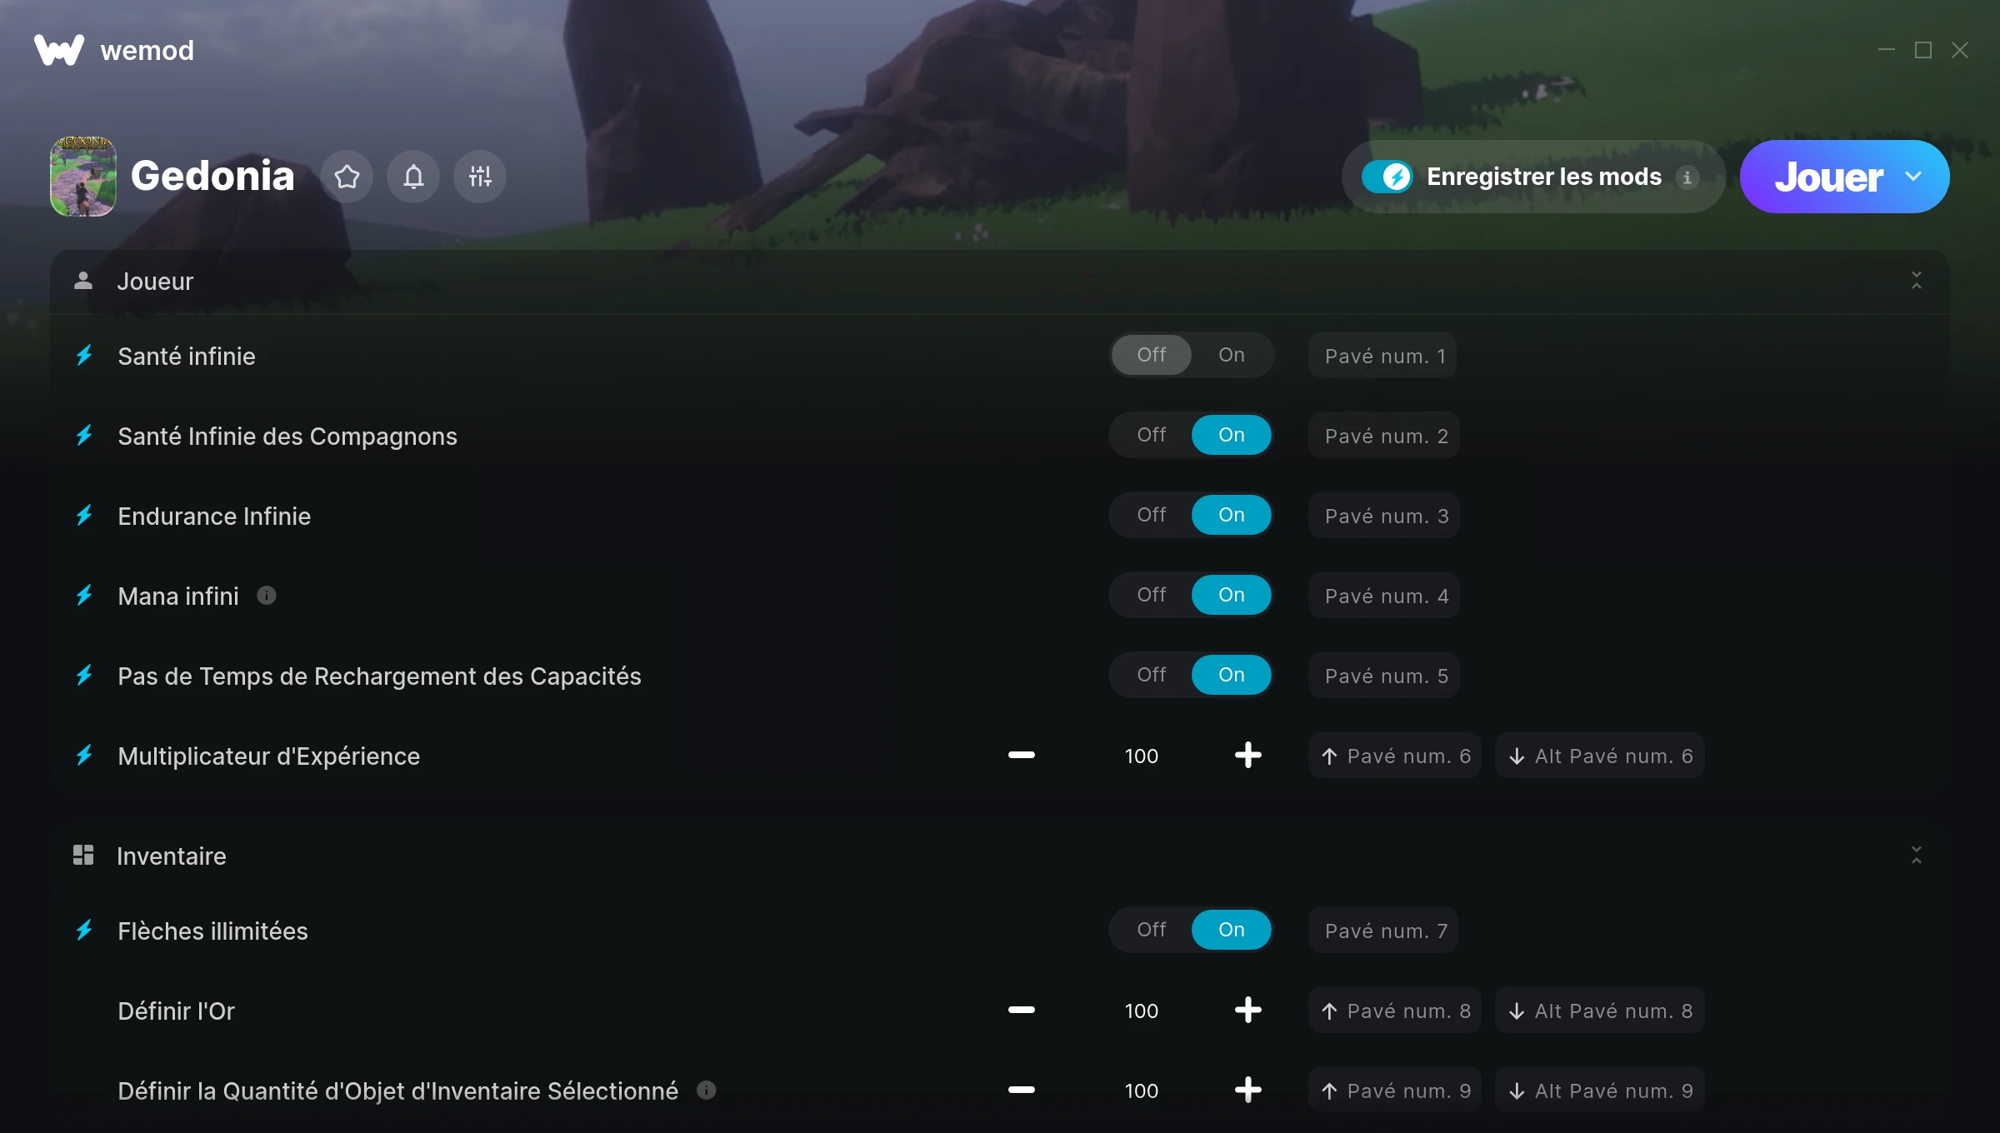
Task: Turn on Santé infinie
Action: 1231,355
